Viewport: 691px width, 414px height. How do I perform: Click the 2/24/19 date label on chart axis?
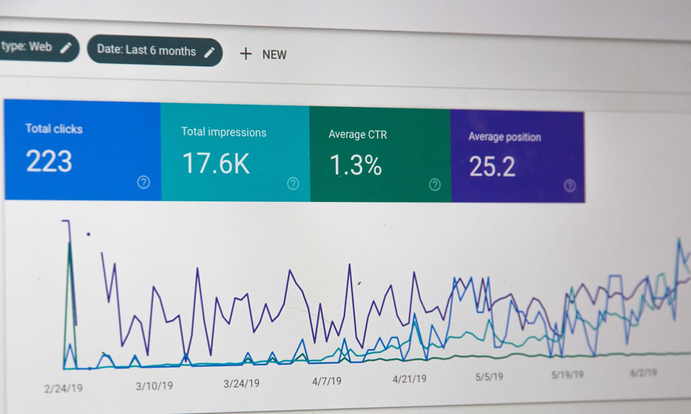pyautogui.click(x=63, y=388)
